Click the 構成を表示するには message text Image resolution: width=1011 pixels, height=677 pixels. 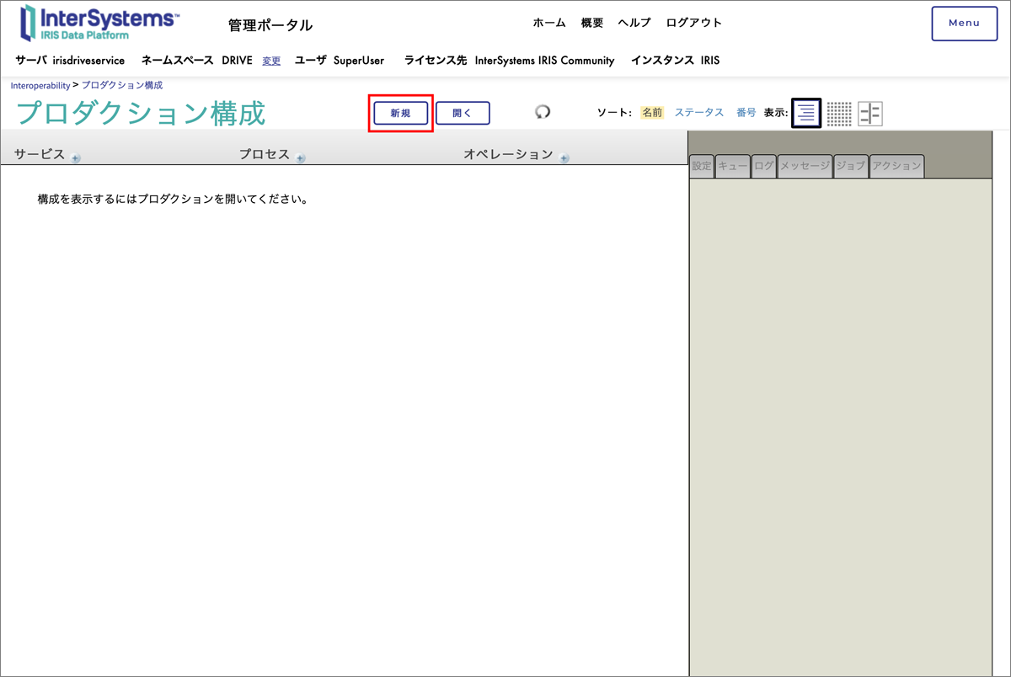click(173, 200)
